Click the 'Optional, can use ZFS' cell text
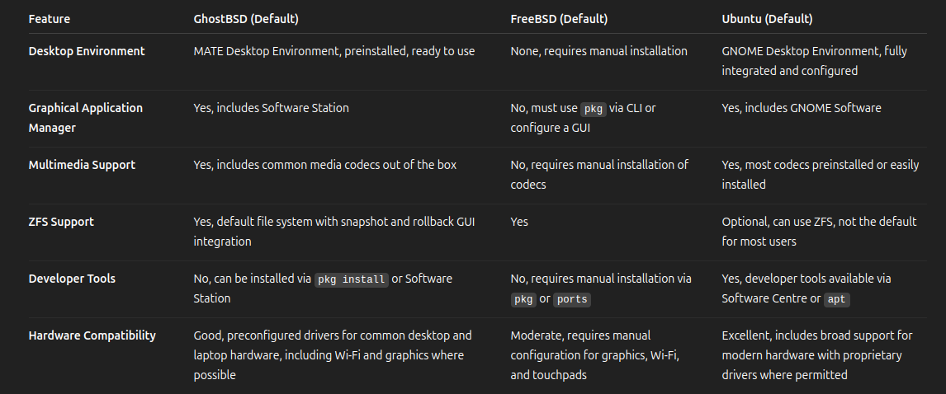This screenshot has height=394, width=946. click(820, 232)
